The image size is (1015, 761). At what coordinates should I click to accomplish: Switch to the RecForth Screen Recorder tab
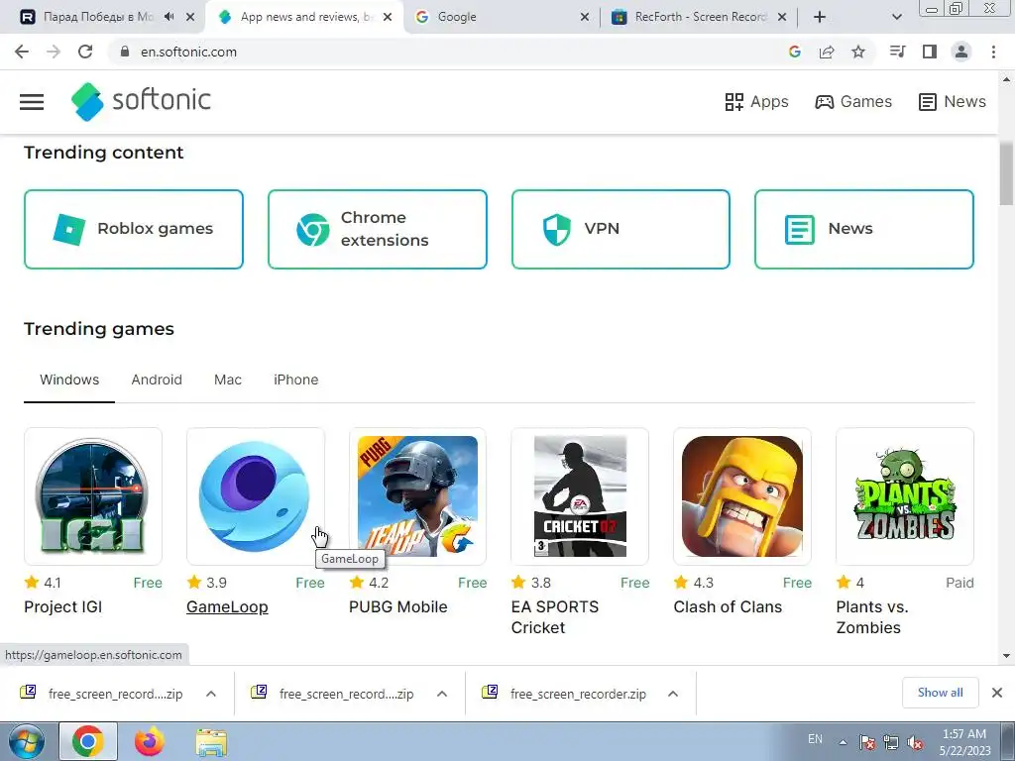(699, 17)
